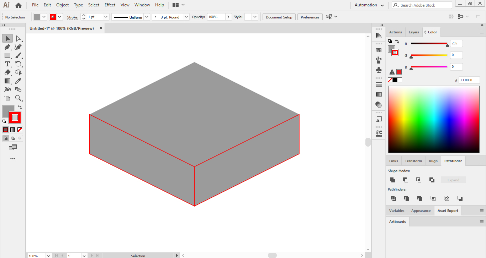Open stroke weight dropdown

pyautogui.click(x=106, y=17)
